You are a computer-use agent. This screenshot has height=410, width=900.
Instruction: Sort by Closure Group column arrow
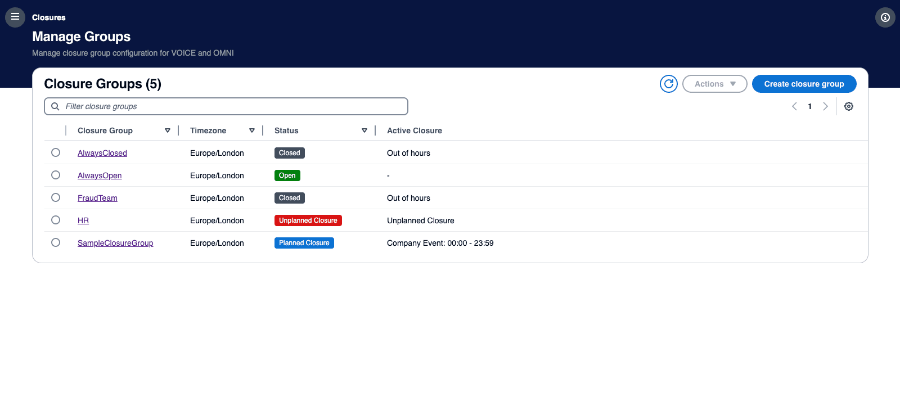pos(168,130)
